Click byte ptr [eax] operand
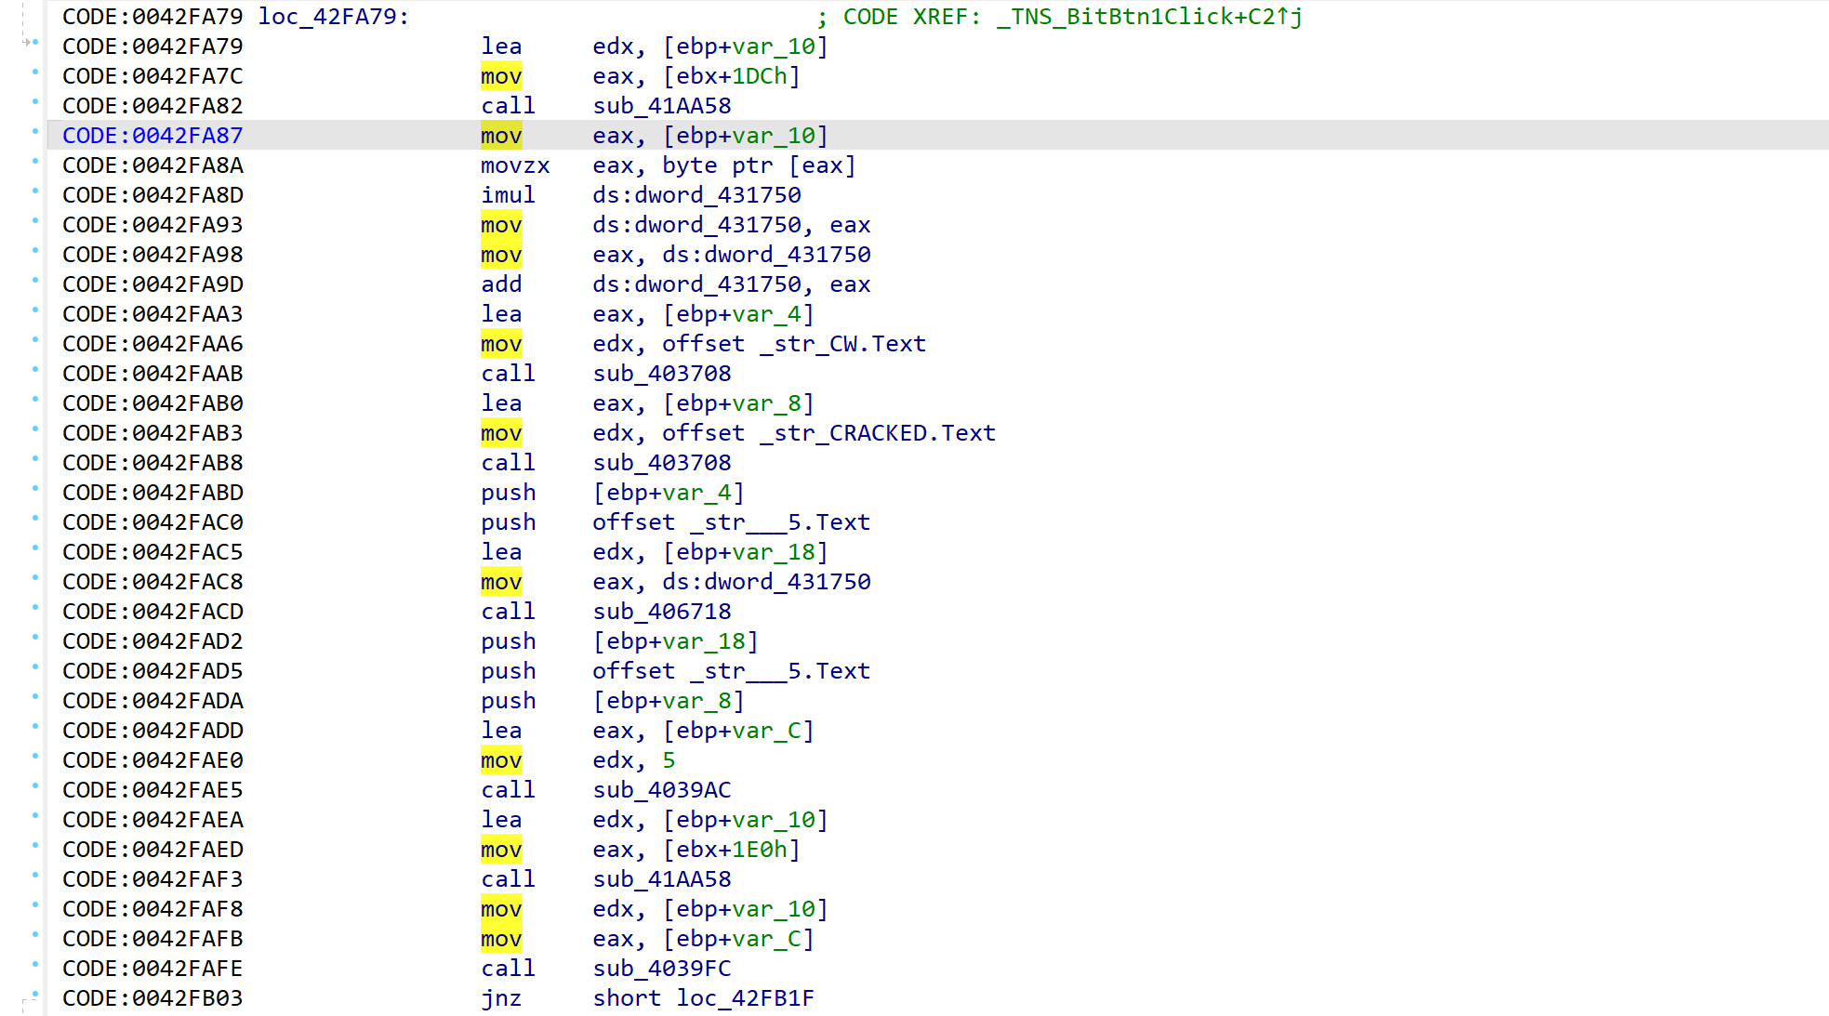 (760, 165)
